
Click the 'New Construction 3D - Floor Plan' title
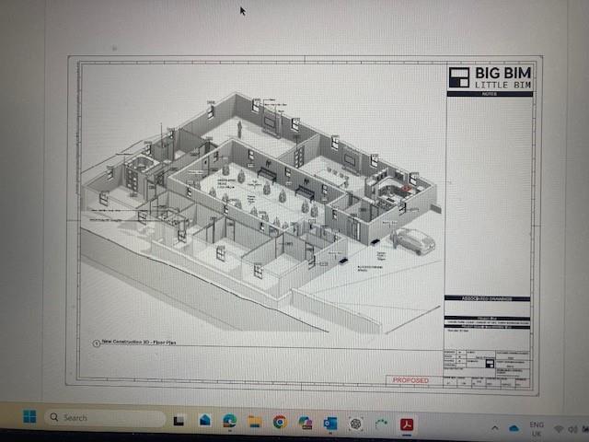(x=139, y=342)
